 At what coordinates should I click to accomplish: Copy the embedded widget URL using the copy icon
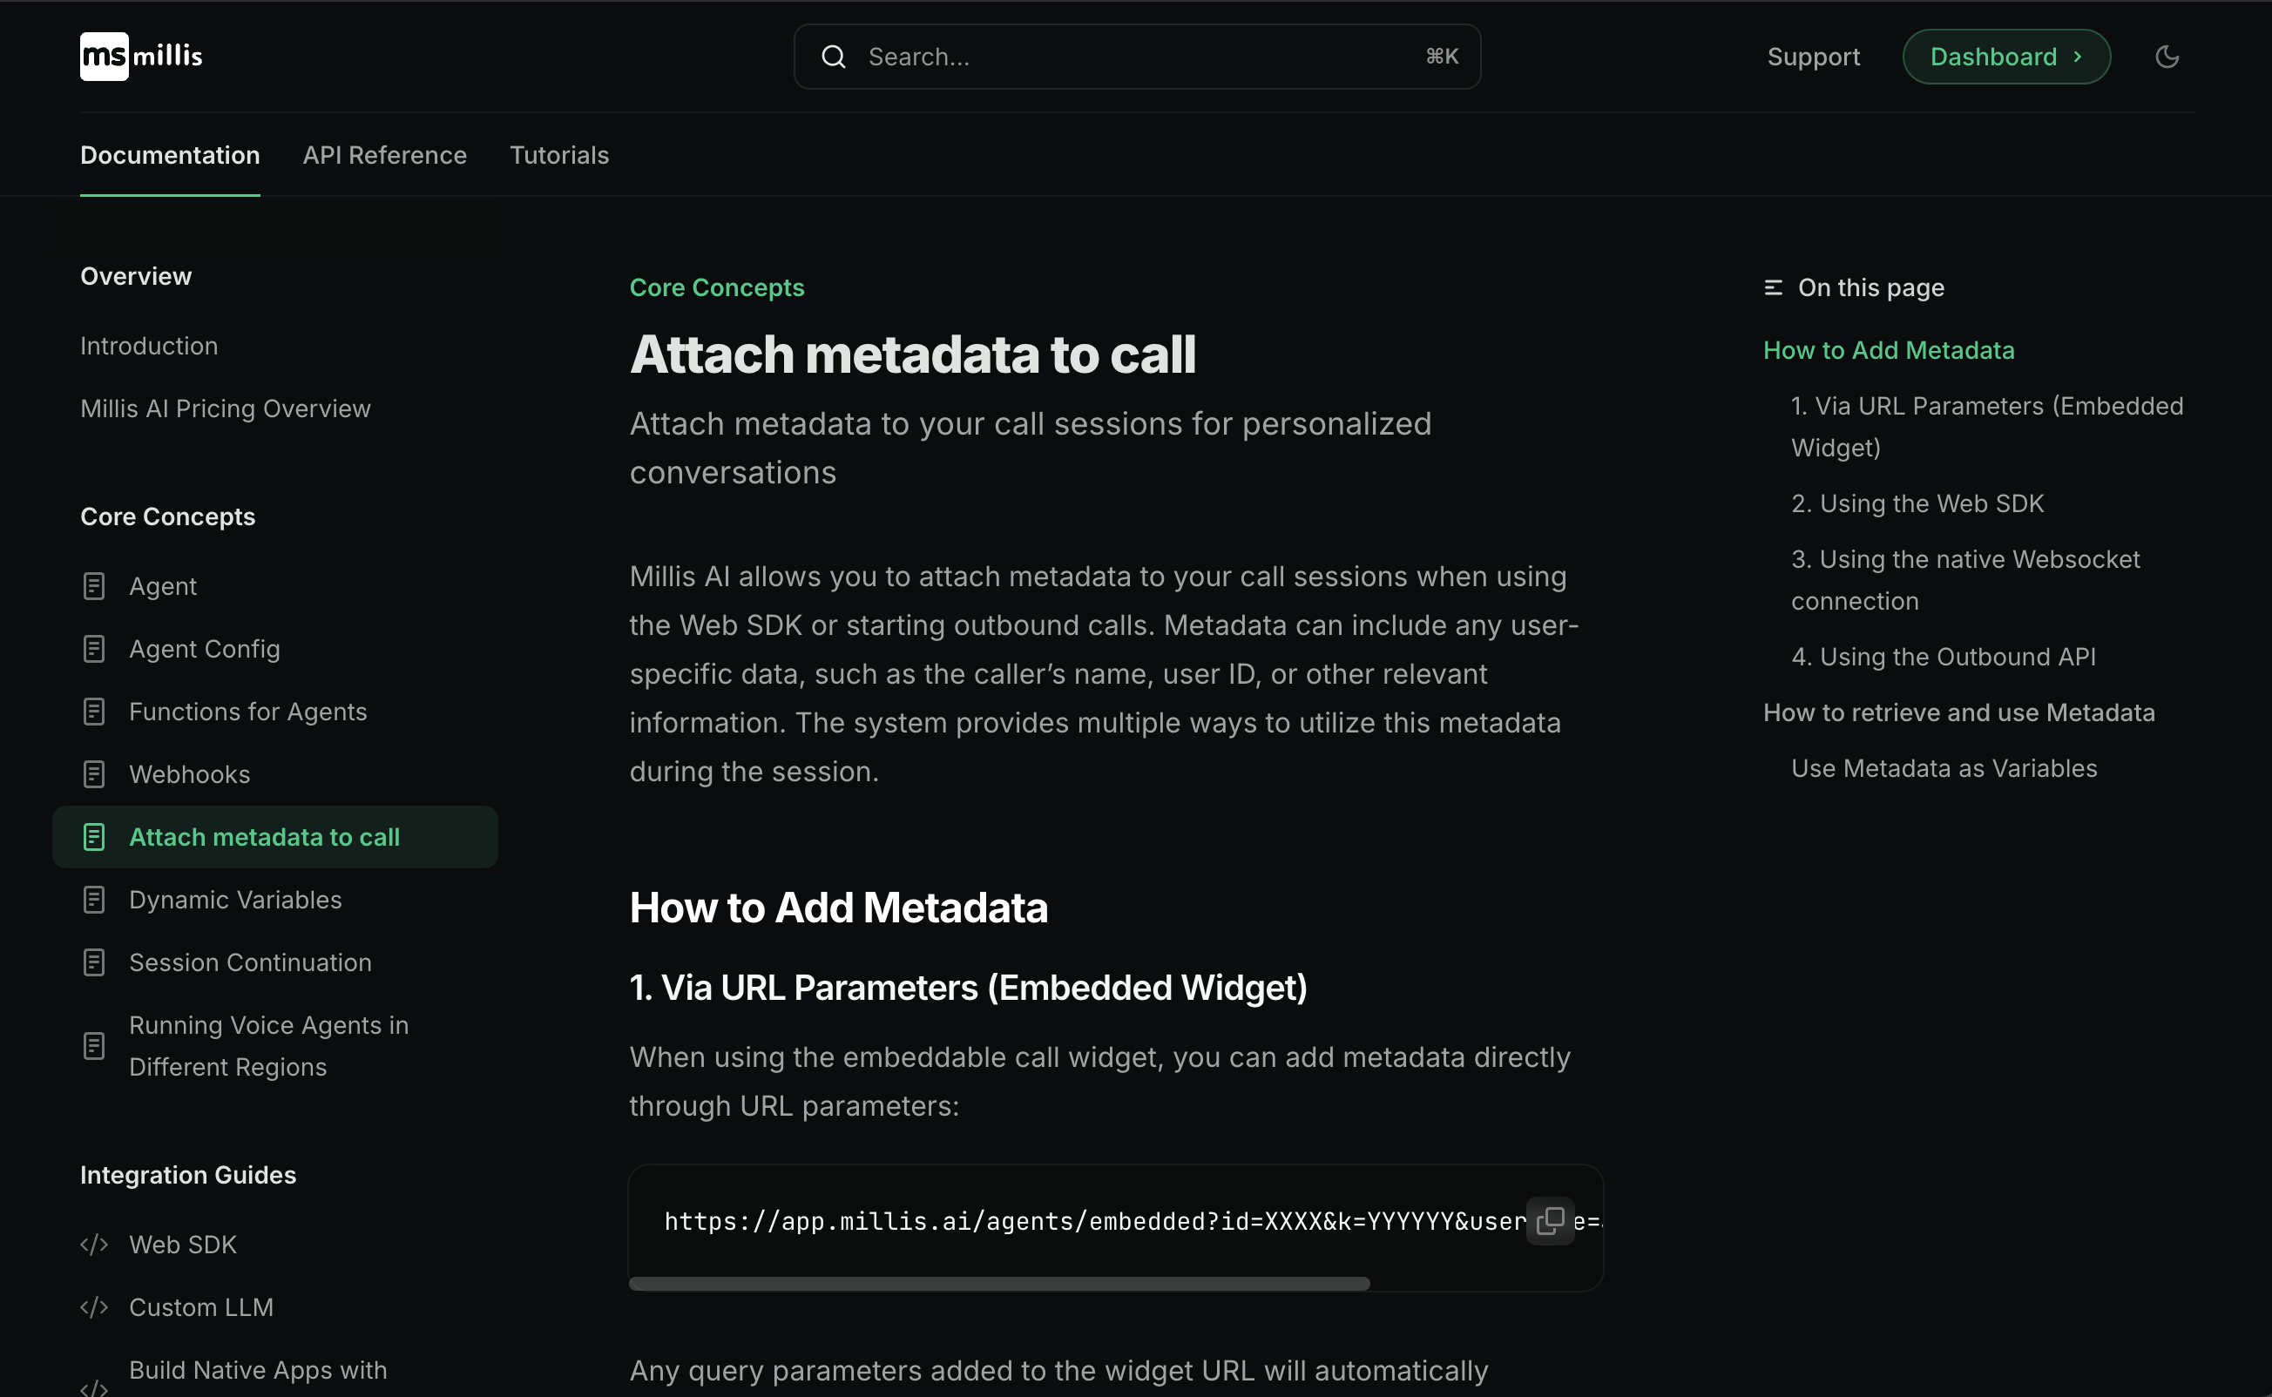click(1551, 1220)
